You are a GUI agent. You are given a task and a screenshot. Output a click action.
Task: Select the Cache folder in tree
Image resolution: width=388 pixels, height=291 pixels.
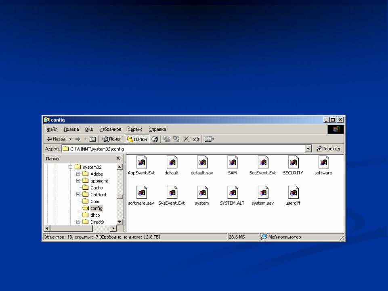[96, 188]
